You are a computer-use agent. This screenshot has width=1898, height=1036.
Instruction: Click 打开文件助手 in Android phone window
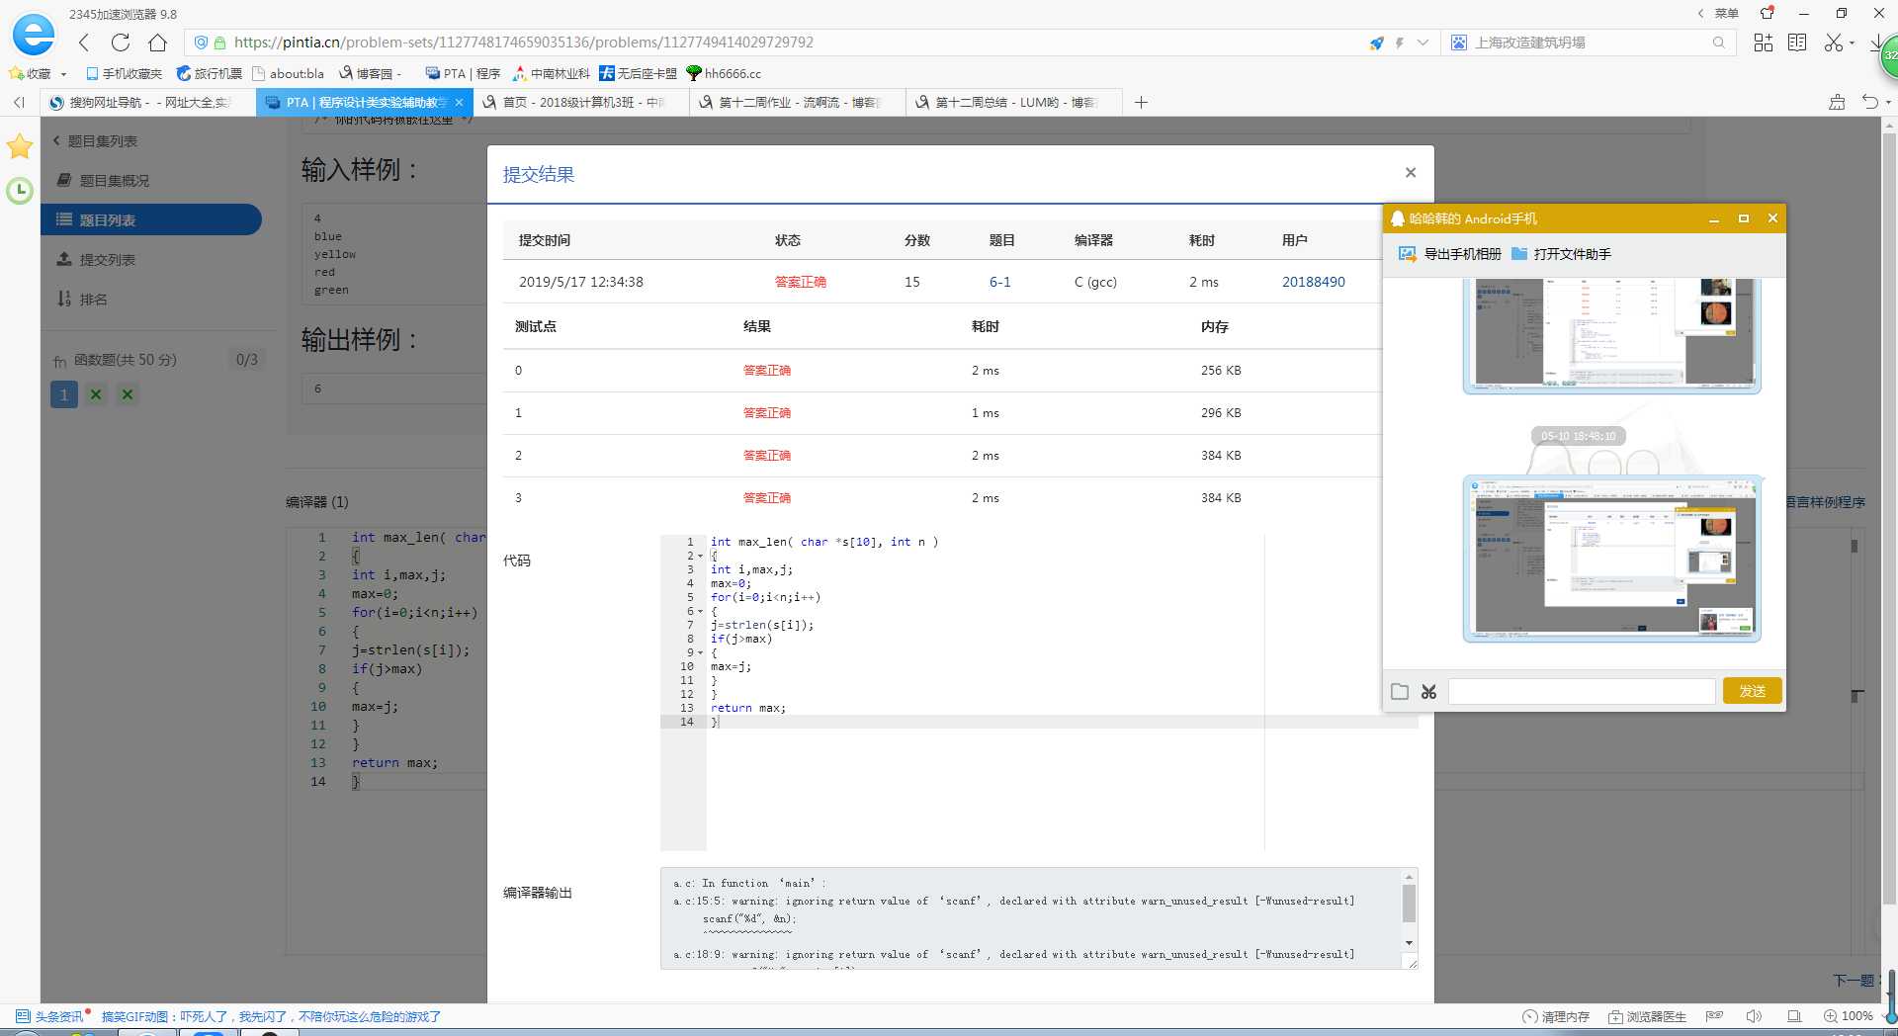(1562, 254)
